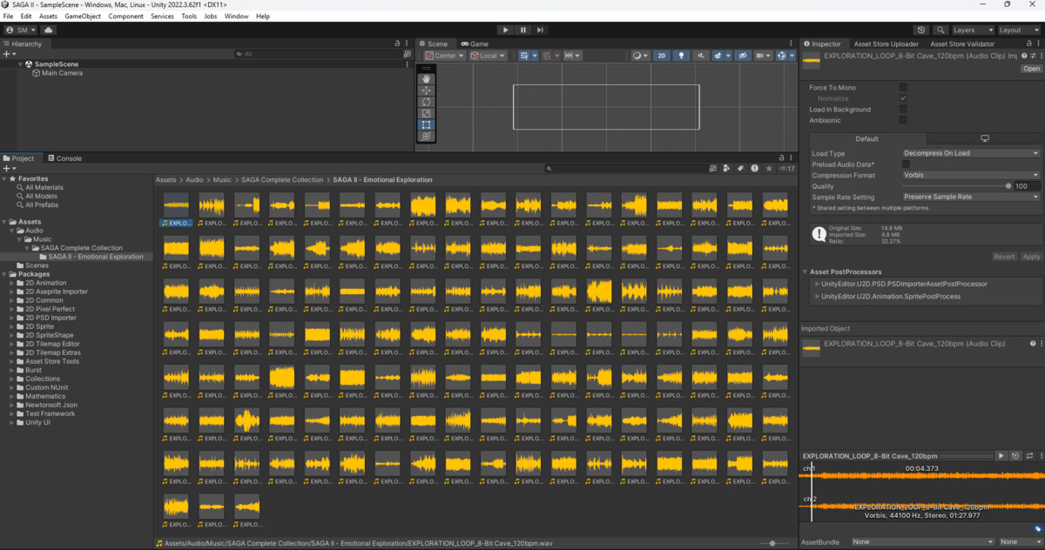
Task: Click the Open button in Inspector
Action: tap(1031, 69)
